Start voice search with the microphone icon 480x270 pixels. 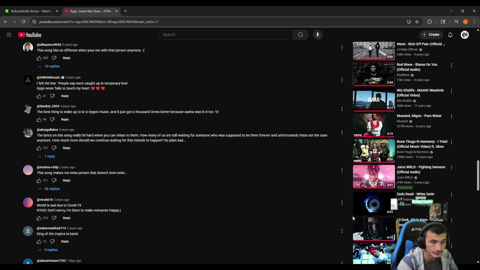[318, 35]
